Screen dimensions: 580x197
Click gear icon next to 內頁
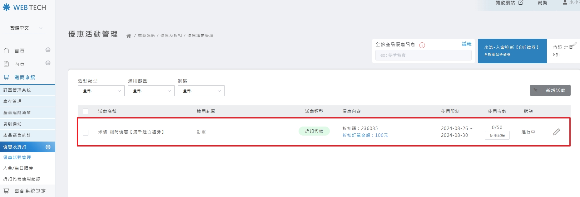(48, 63)
